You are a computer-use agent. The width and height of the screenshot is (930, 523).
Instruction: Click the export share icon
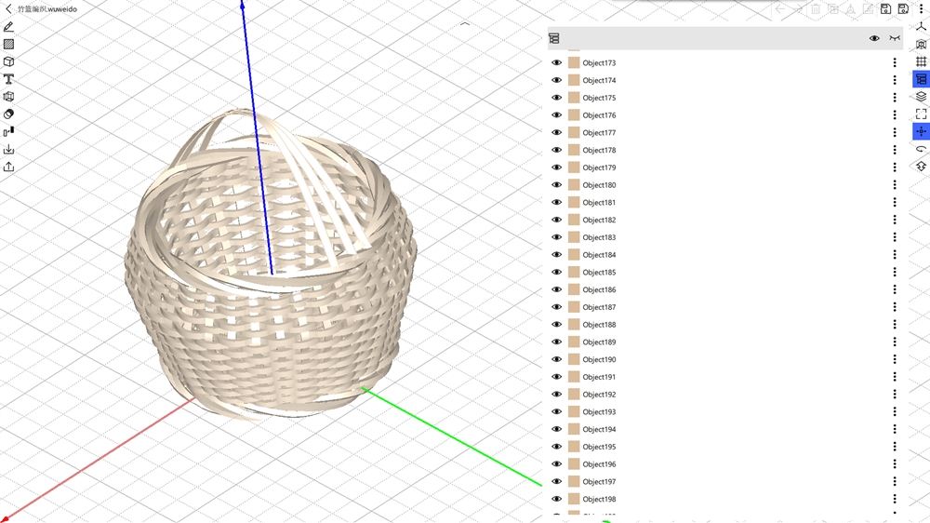8,167
